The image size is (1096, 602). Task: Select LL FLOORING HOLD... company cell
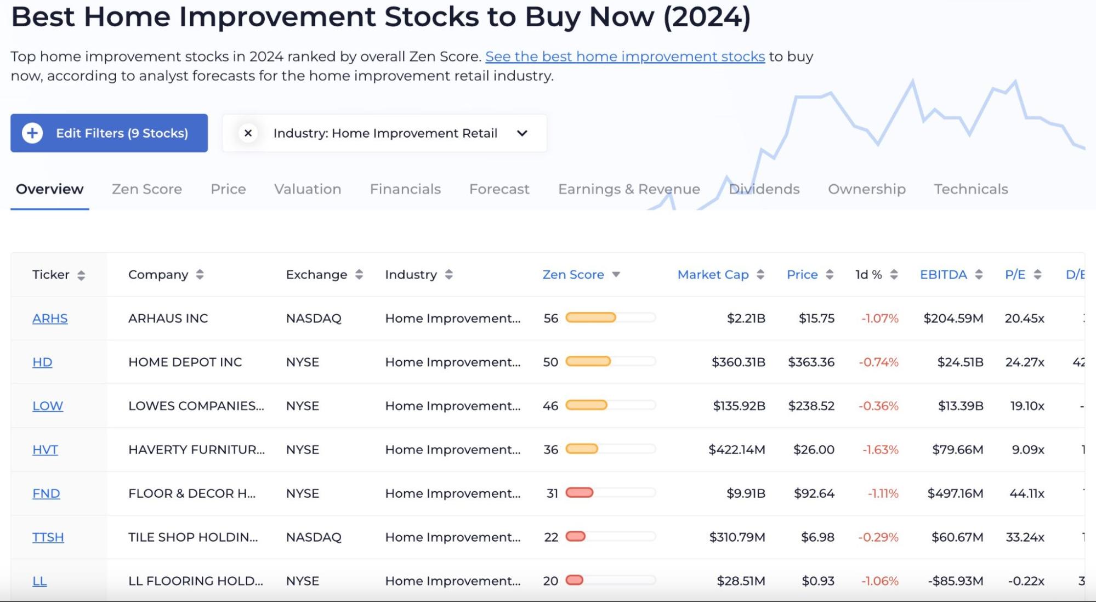[x=196, y=581]
